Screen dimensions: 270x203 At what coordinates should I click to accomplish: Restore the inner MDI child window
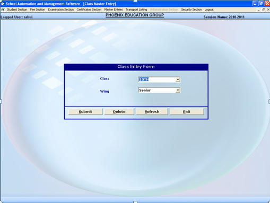coord(264,10)
